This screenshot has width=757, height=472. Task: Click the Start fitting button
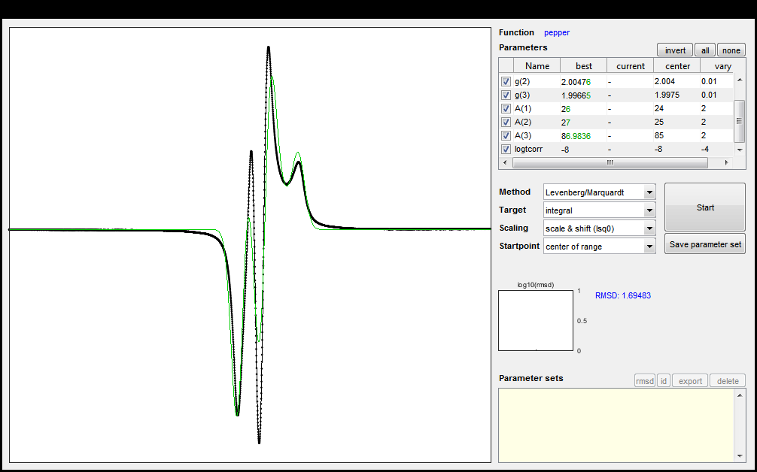[x=705, y=207]
